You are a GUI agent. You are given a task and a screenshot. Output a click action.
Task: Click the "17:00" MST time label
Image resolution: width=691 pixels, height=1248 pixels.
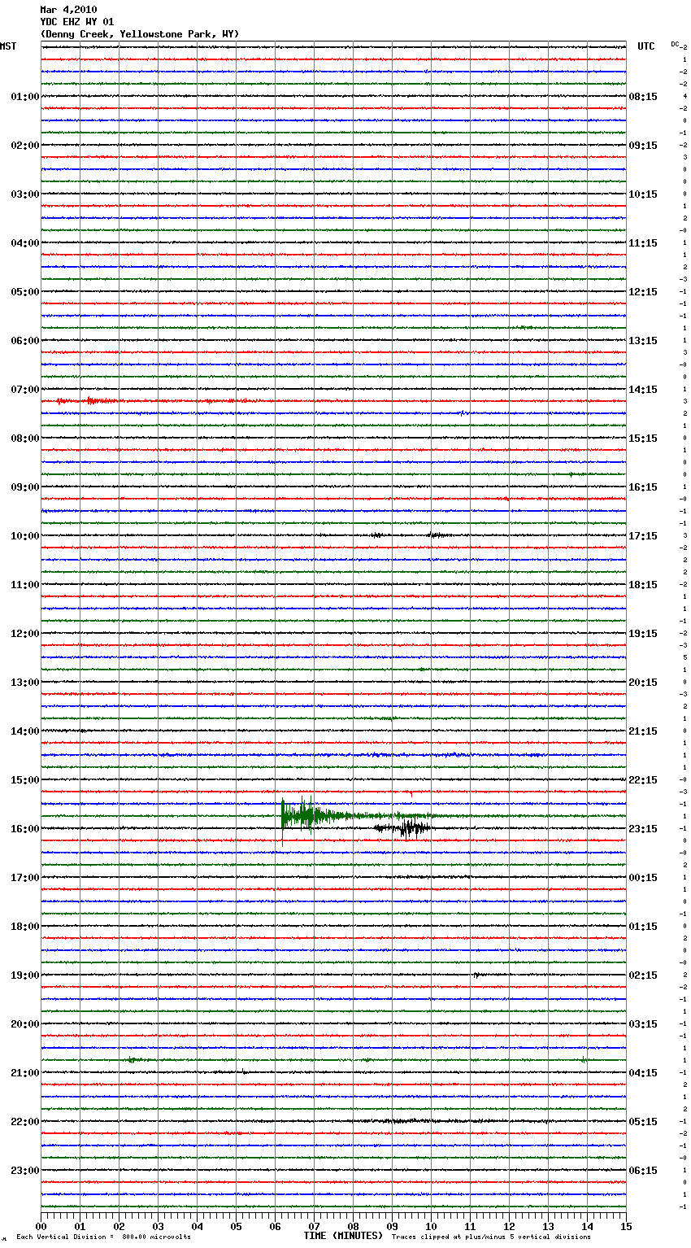pos(25,878)
